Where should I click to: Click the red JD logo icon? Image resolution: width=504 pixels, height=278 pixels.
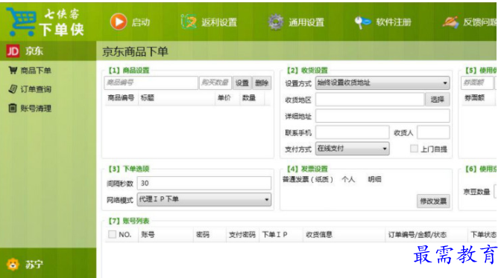(x=13, y=51)
